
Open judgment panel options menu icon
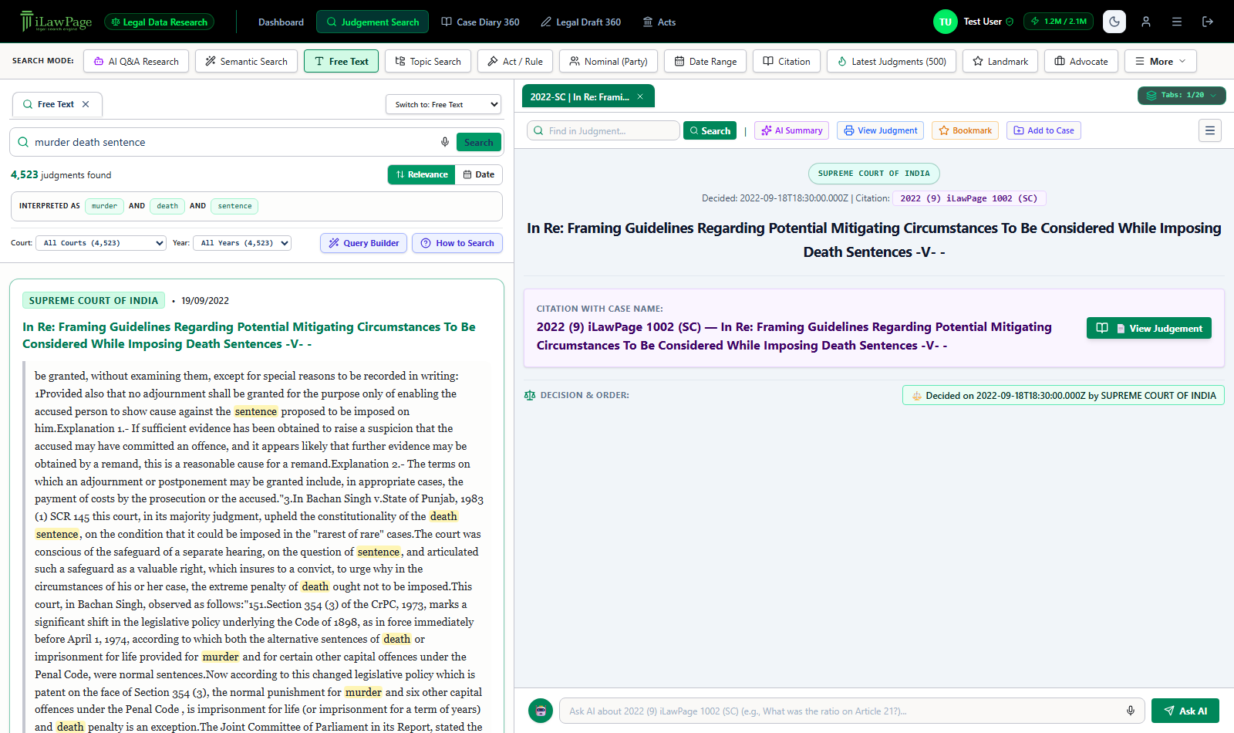point(1210,130)
